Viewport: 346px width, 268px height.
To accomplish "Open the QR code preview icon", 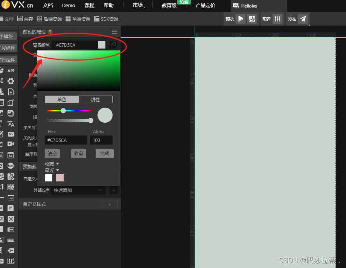I will point(252,19).
